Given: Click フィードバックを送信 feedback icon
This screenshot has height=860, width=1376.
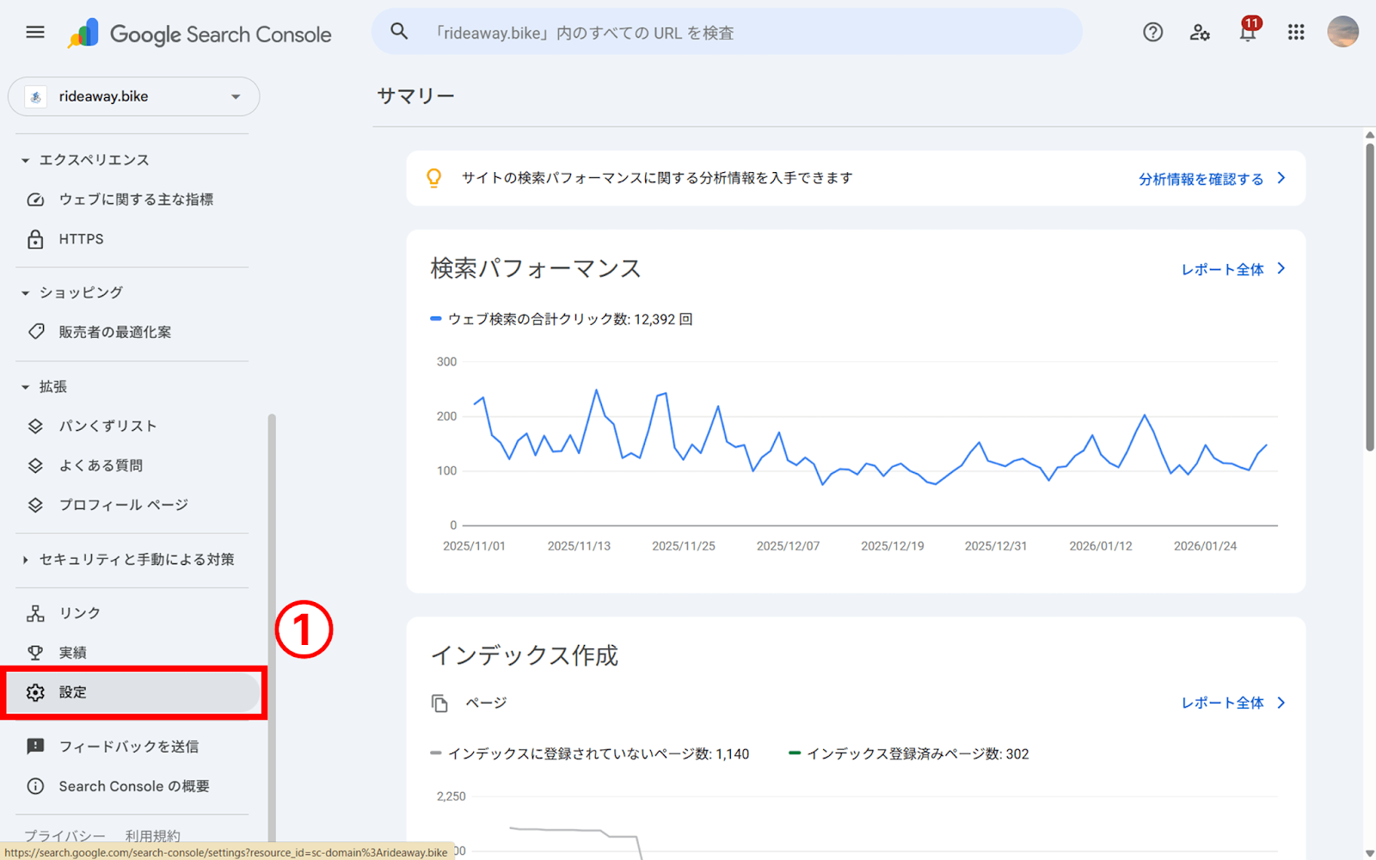Looking at the screenshot, I should click(x=35, y=746).
